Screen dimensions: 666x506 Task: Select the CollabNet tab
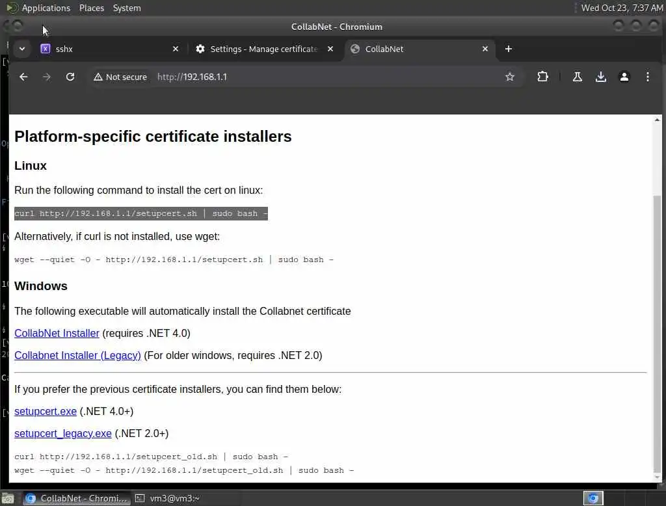(x=420, y=49)
